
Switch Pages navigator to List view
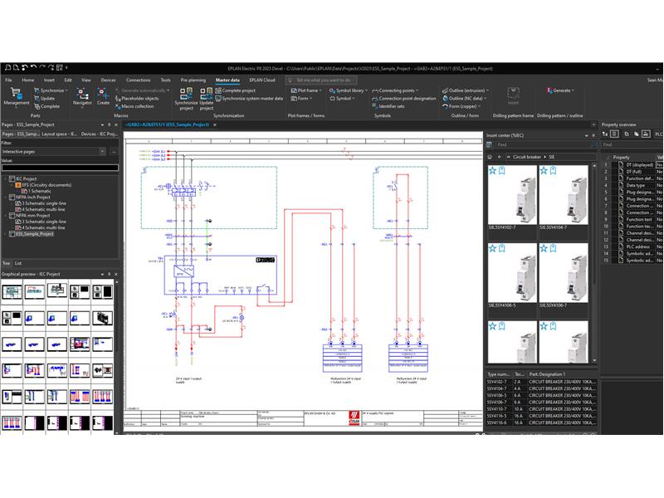tap(18, 263)
